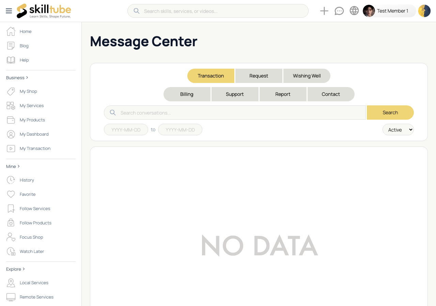This screenshot has height=306, width=436.
Task: Click the SkillTube logo
Action: (44, 11)
